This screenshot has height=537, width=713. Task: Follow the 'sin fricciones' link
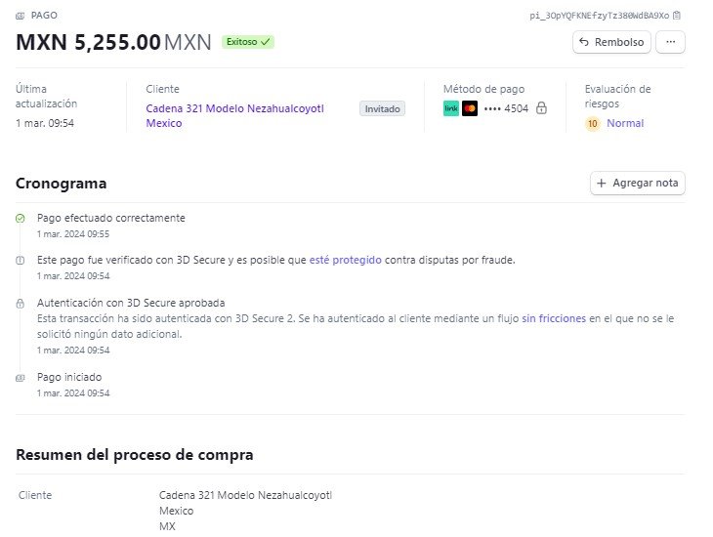pyautogui.click(x=554, y=318)
